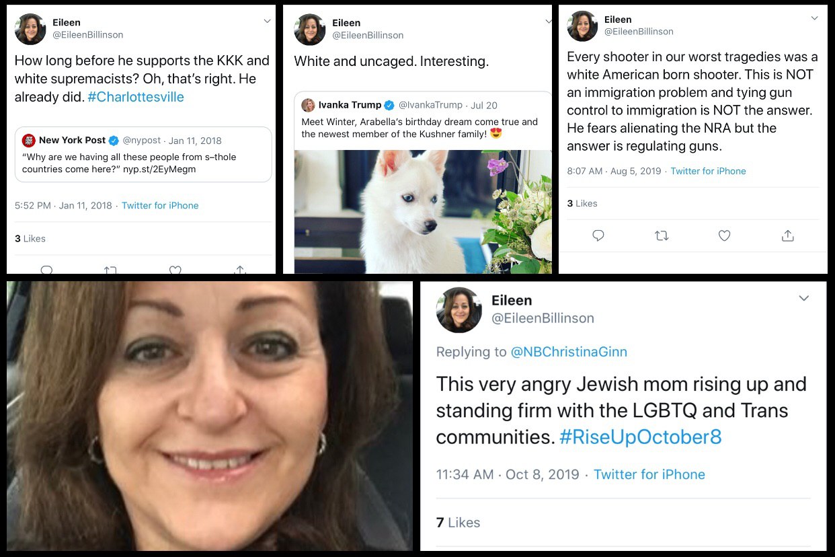Screen dimensions: 835x557
Task: Click Twitter for iPhone link on Aug 5 tweet
Action: [708, 171]
